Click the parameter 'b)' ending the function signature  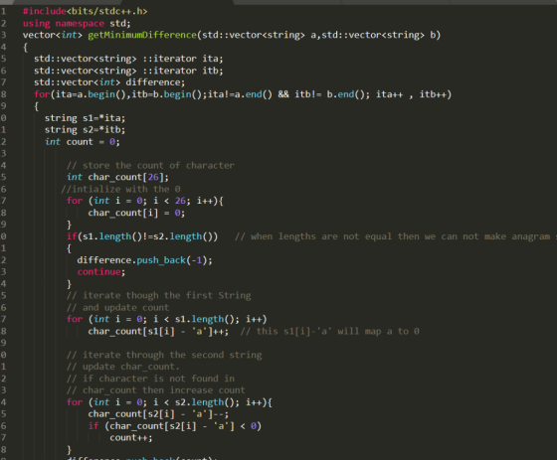pos(436,35)
